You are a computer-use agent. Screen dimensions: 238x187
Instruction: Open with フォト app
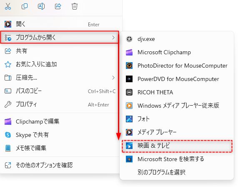point(177,119)
